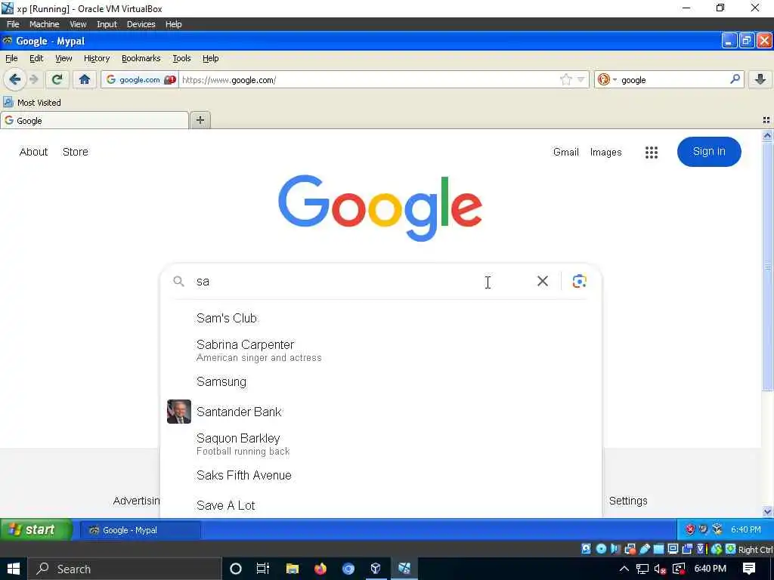Open the About link
Viewport: 774px width, 580px height.
pos(33,152)
